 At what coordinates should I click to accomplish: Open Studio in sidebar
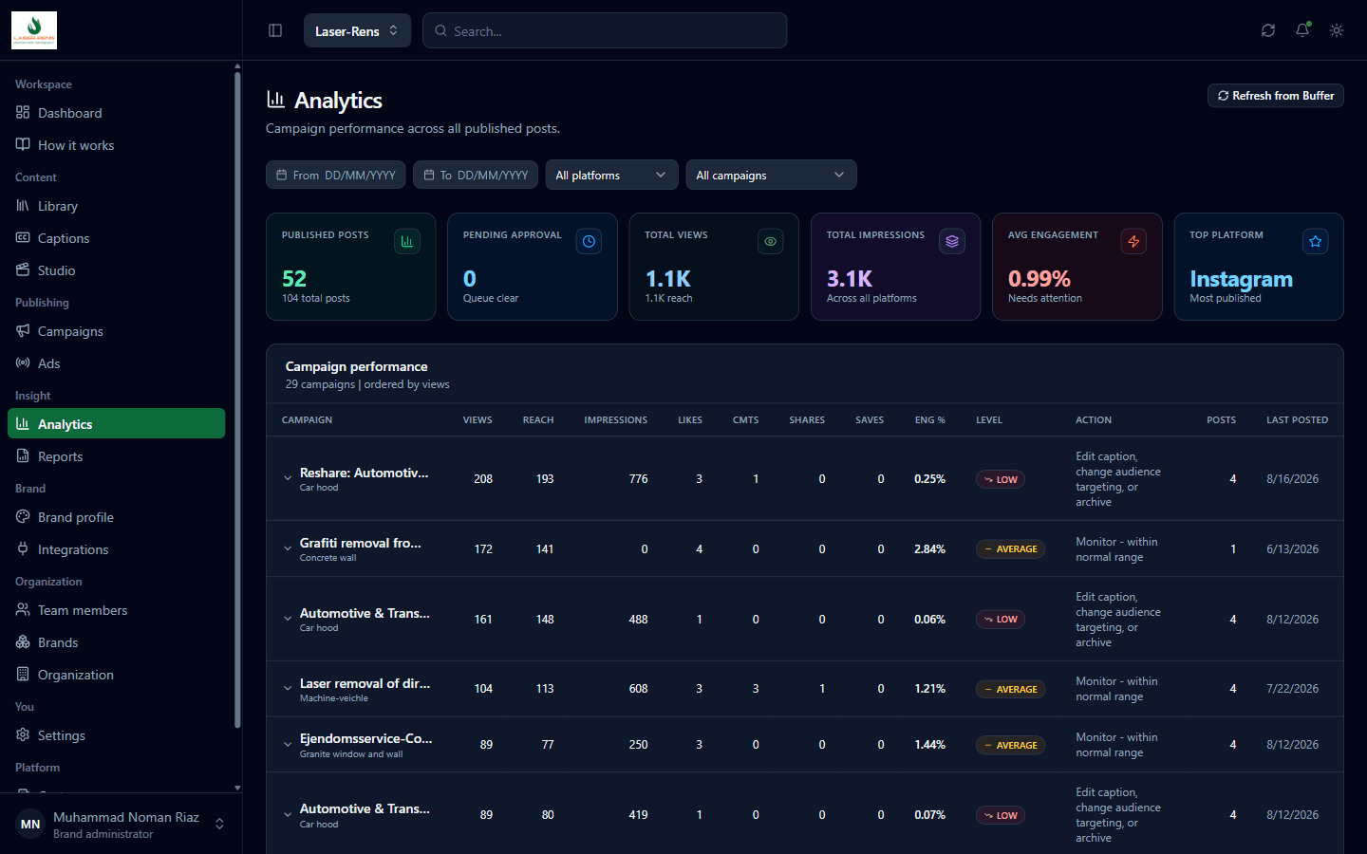coord(116,270)
